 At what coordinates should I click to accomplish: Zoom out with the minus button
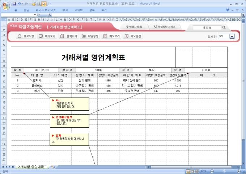(212, 171)
